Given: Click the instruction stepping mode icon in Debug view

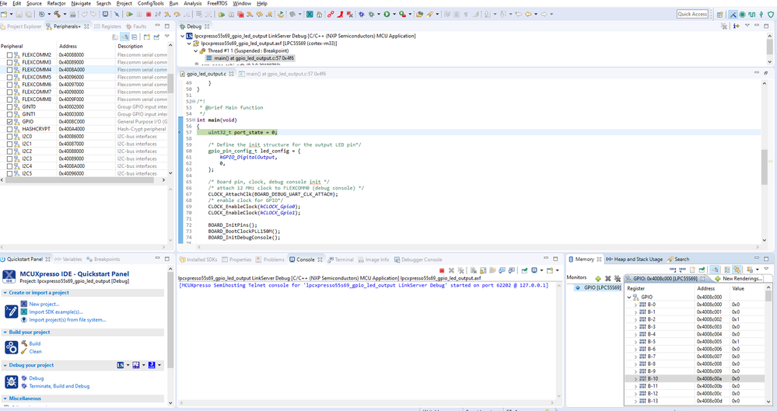Looking at the screenshot, I should tap(737, 26).
